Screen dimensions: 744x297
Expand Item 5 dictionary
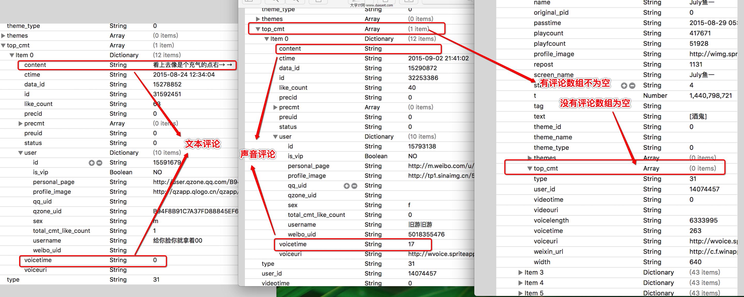click(520, 293)
